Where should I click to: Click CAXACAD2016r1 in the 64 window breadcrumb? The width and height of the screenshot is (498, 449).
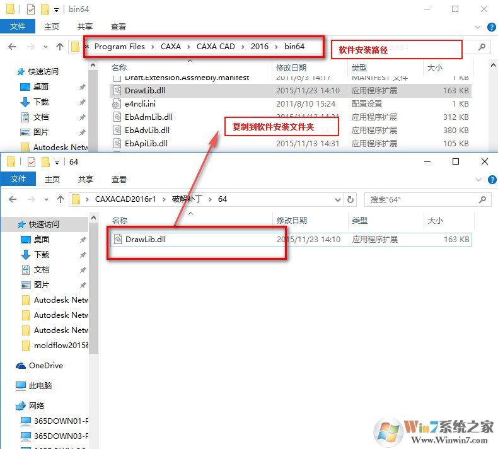tap(125, 199)
